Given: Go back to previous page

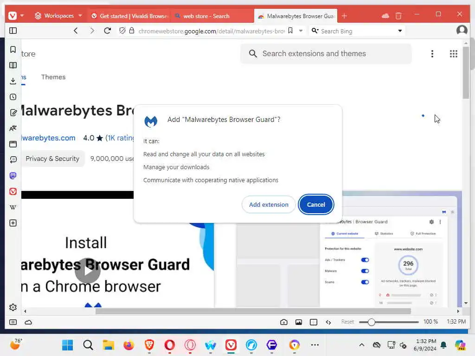Looking at the screenshot, I should point(76,31).
